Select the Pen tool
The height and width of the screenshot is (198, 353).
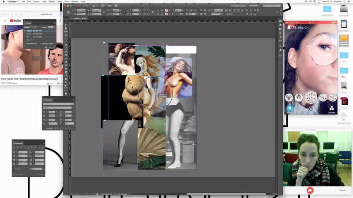[66, 45]
